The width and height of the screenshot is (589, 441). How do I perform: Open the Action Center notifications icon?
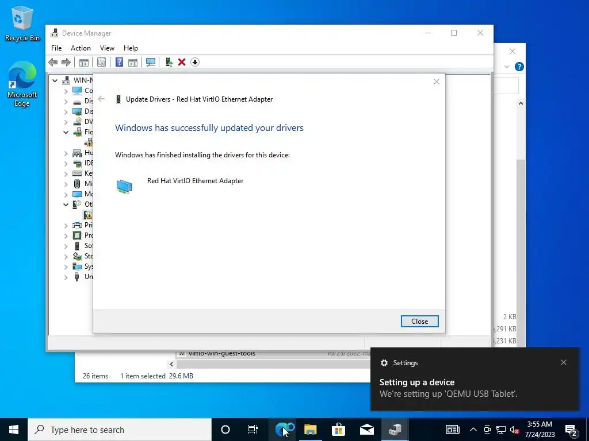click(x=571, y=430)
